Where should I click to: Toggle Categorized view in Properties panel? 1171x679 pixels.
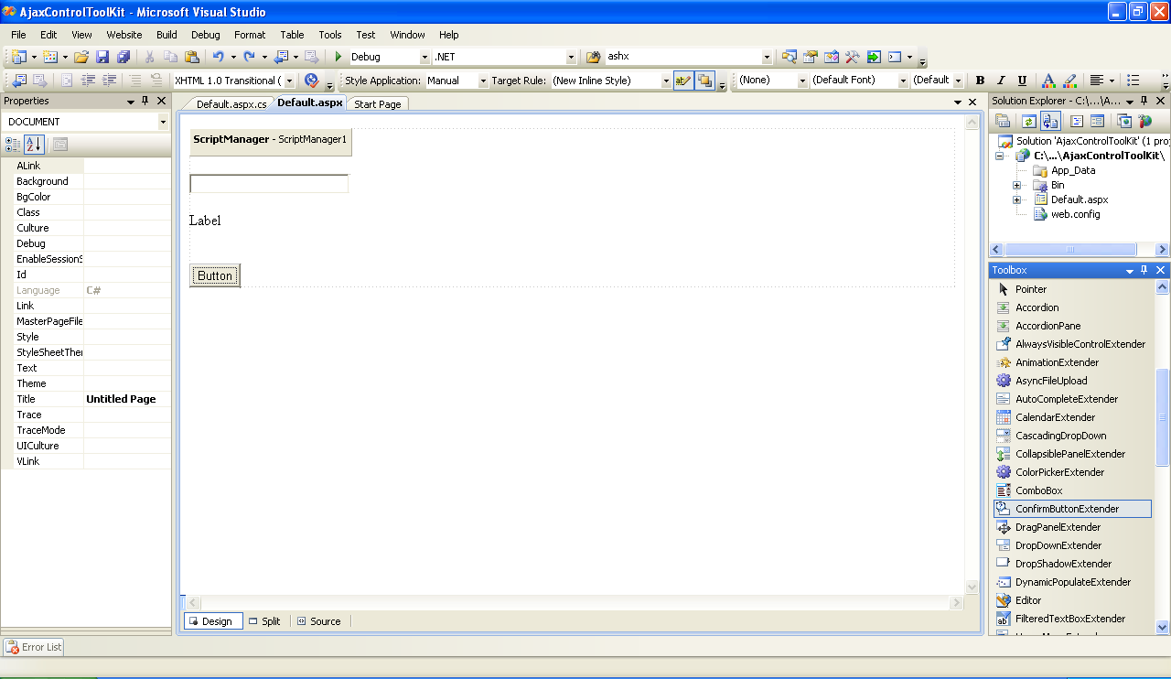click(13, 144)
